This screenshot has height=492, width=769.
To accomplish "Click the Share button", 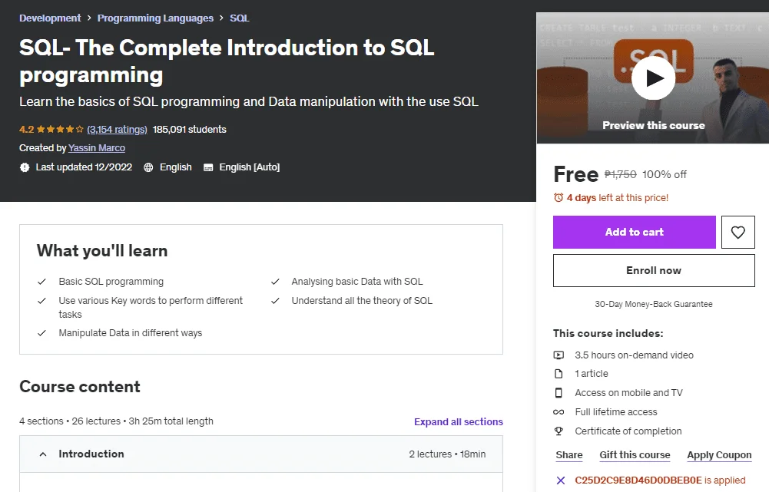I will pyautogui.click(x=569, y=454).
